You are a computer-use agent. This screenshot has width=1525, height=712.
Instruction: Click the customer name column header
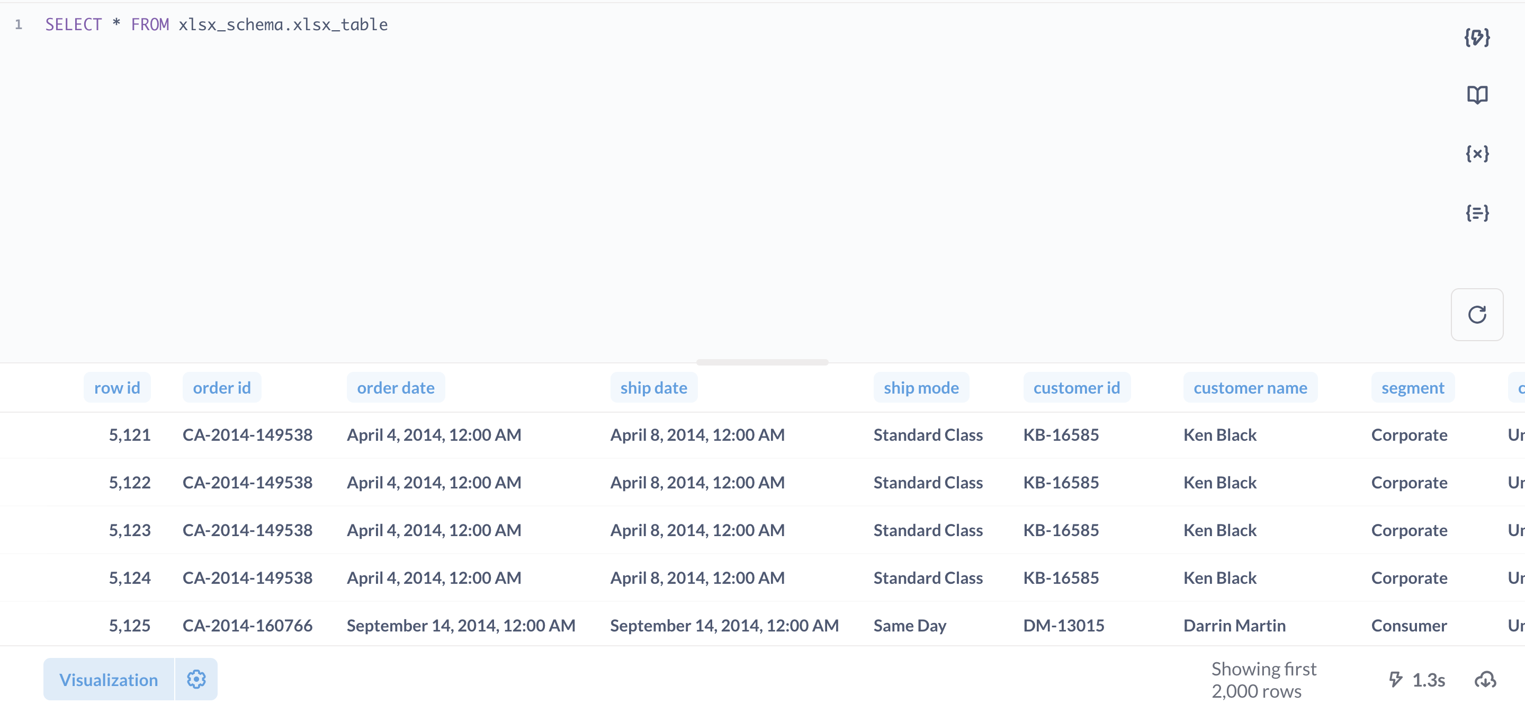pyautogui.click(x=1250, y=388)
